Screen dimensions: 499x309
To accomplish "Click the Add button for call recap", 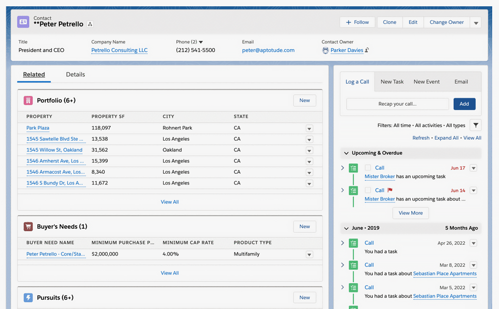I will point(464,104).
